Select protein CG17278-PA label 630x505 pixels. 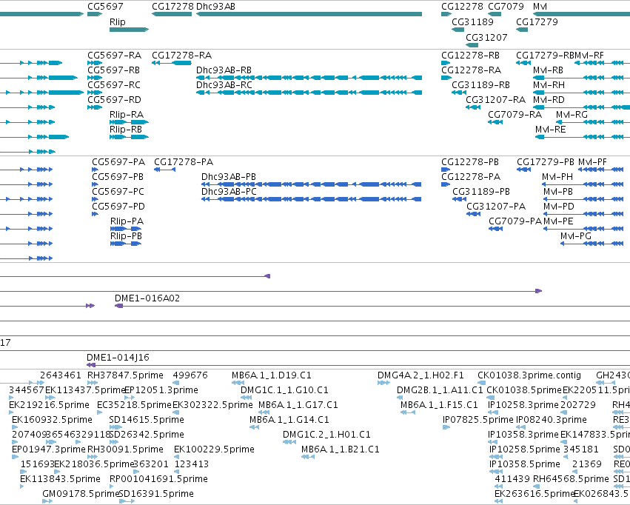click(x=184, y=162)
